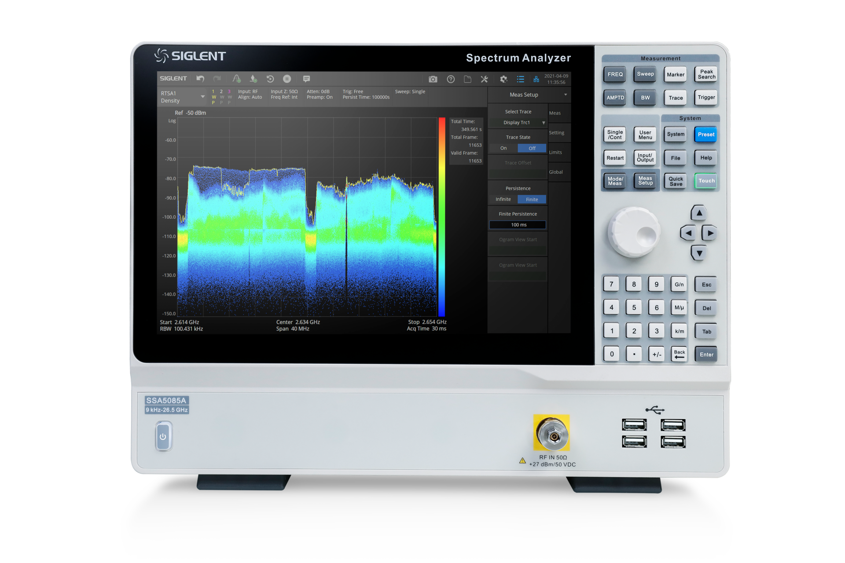Click the Trigger hardware key
Screen dimensions: 845x563
tap(706, 98)
